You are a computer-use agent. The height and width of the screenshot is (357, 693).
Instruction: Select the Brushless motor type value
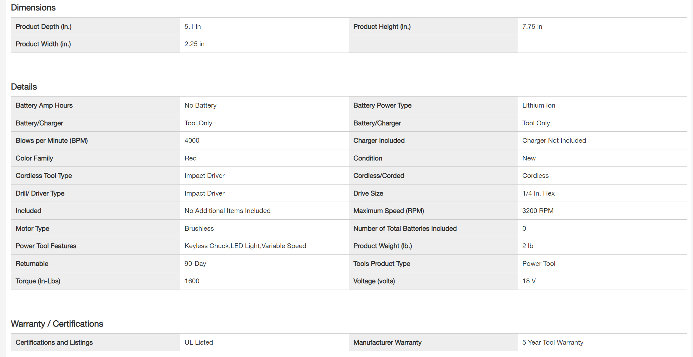coord(199,229)
